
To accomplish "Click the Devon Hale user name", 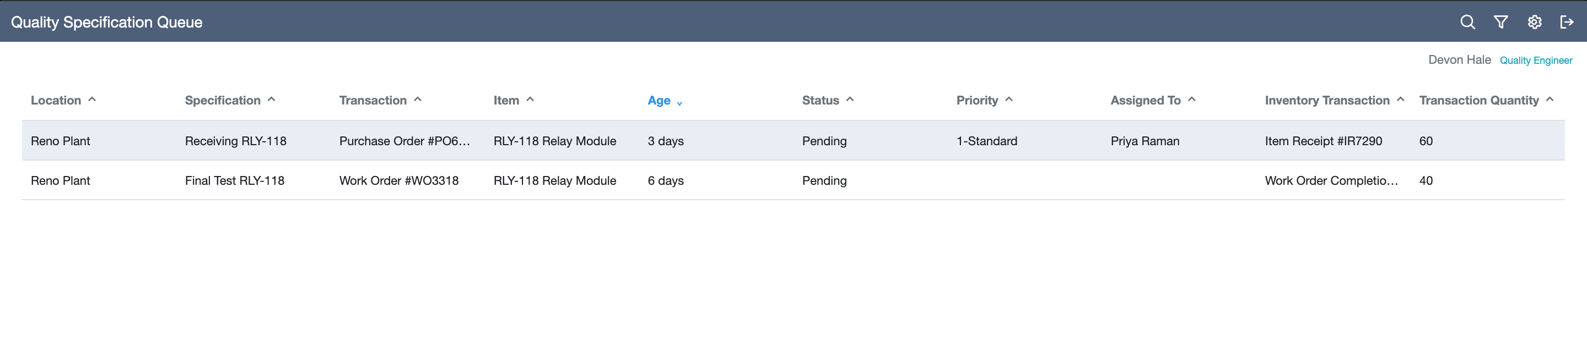I will (1459, 60).
